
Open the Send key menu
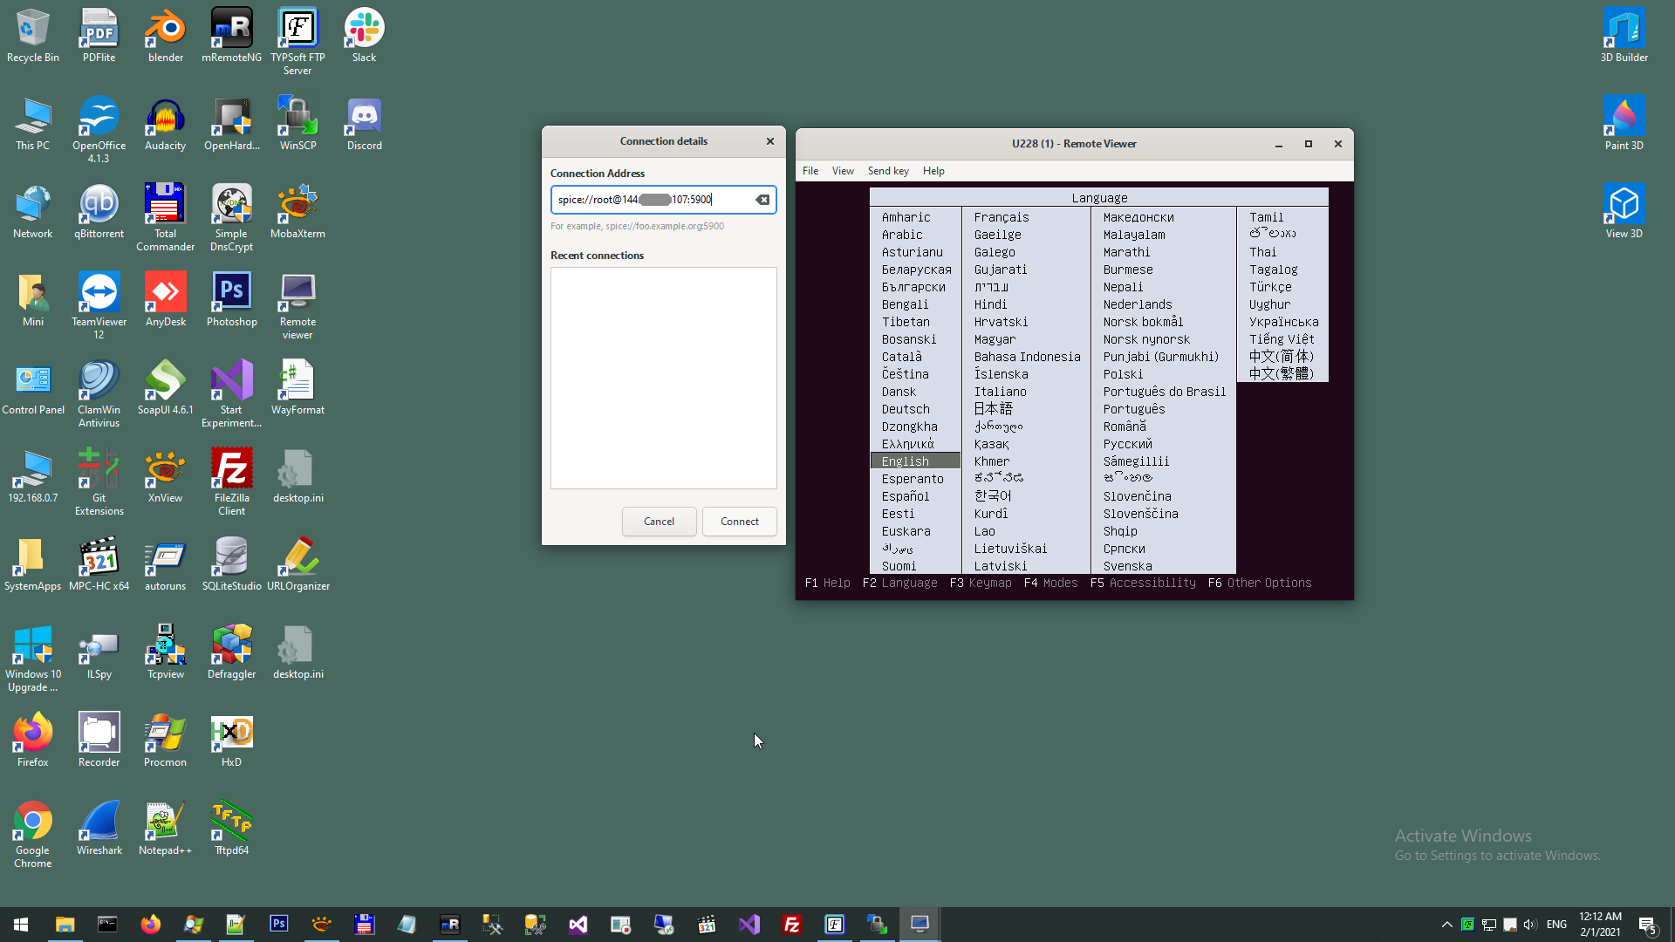[888, 171]
